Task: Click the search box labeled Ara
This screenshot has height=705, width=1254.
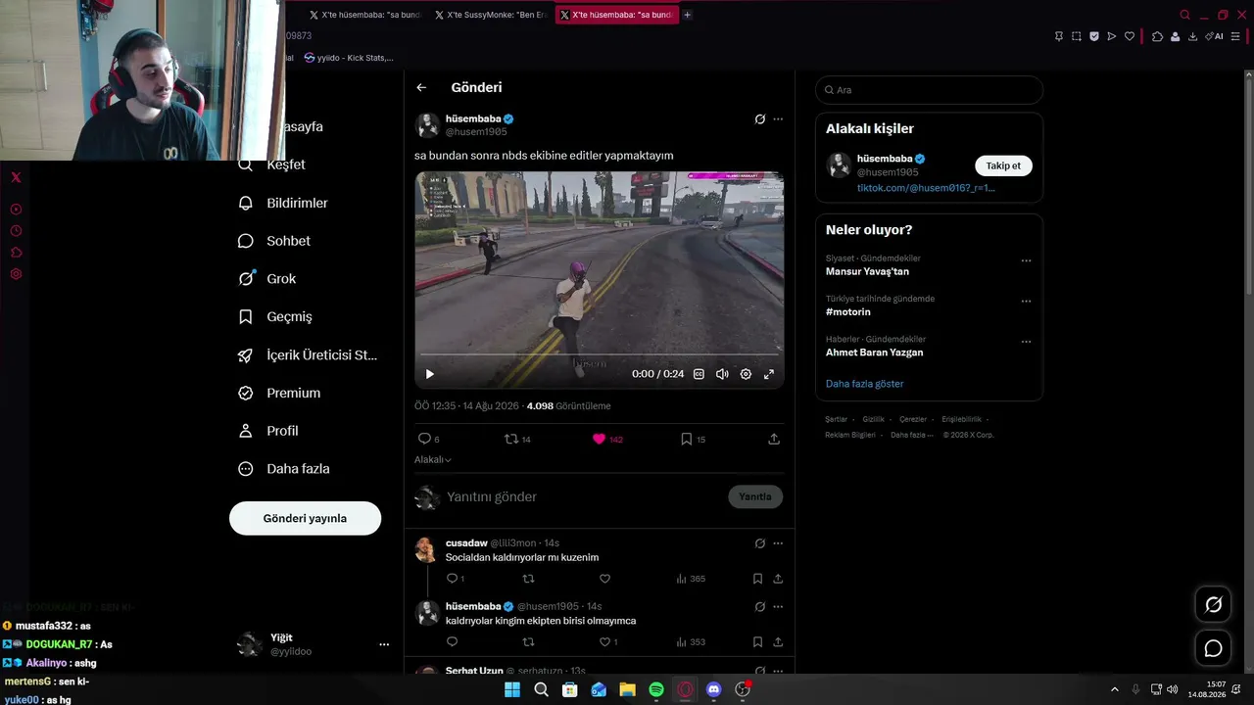Action: click(x=929, y=90)
